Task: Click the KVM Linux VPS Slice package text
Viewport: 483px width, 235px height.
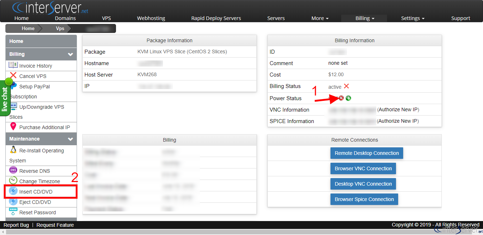Action: click(x=182, y=52)
